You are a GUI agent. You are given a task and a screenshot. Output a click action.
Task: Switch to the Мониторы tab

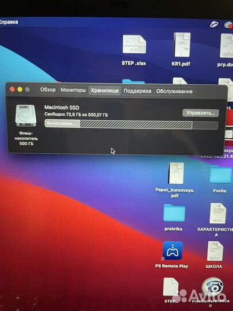point(73,90)
